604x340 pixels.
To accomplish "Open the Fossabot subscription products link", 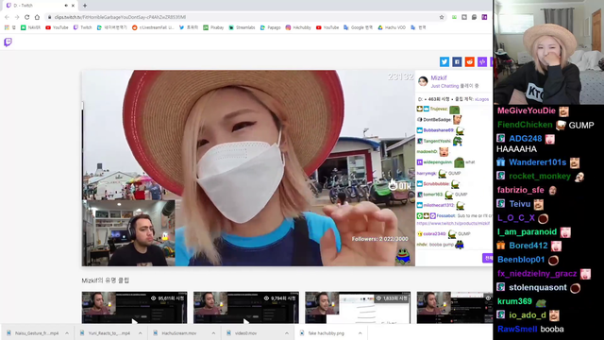I will tap(453, 223).
